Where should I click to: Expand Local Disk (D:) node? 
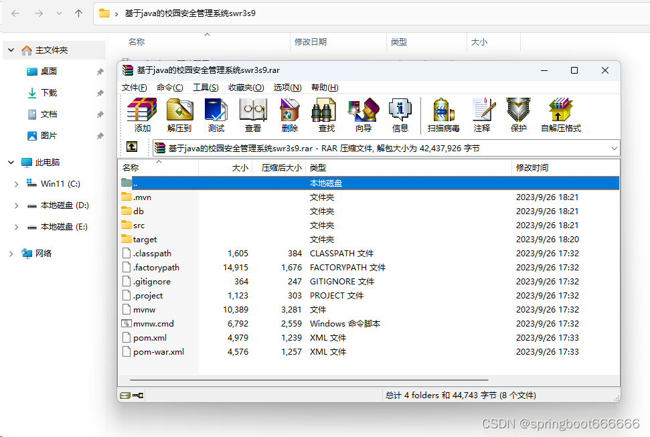[16, 205]
